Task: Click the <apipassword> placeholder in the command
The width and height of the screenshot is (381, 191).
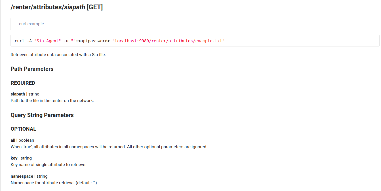Action: pos(94,41)
